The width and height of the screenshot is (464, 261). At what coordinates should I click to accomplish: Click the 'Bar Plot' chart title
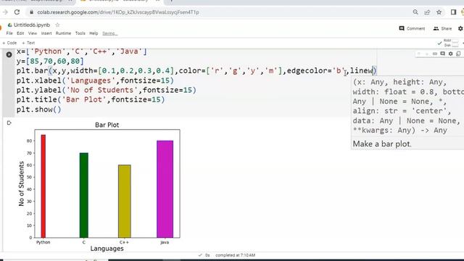[x=107, y=125]
